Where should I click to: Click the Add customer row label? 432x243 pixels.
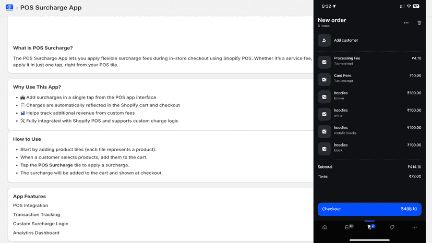click(x=346, y=40)
